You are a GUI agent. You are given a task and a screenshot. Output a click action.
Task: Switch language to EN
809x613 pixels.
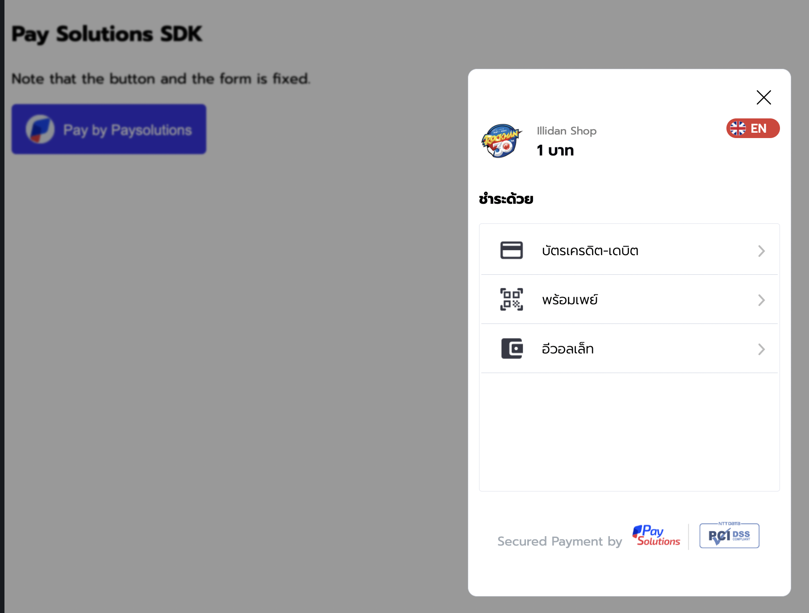[x=753, y=129]
